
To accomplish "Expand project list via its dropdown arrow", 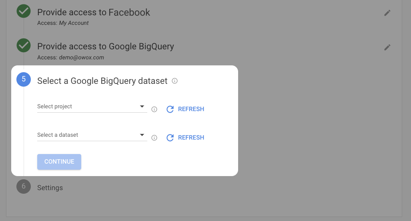I will point(142,106).
